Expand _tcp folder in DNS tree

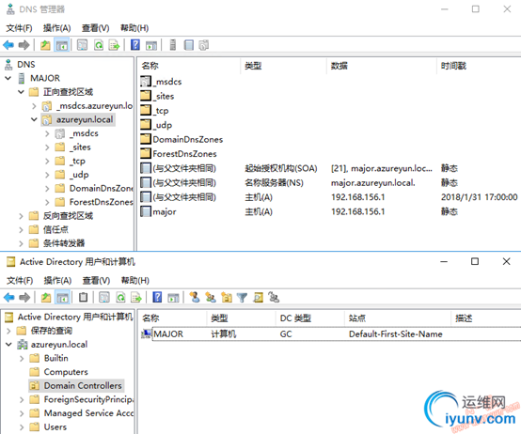[47, 162]
